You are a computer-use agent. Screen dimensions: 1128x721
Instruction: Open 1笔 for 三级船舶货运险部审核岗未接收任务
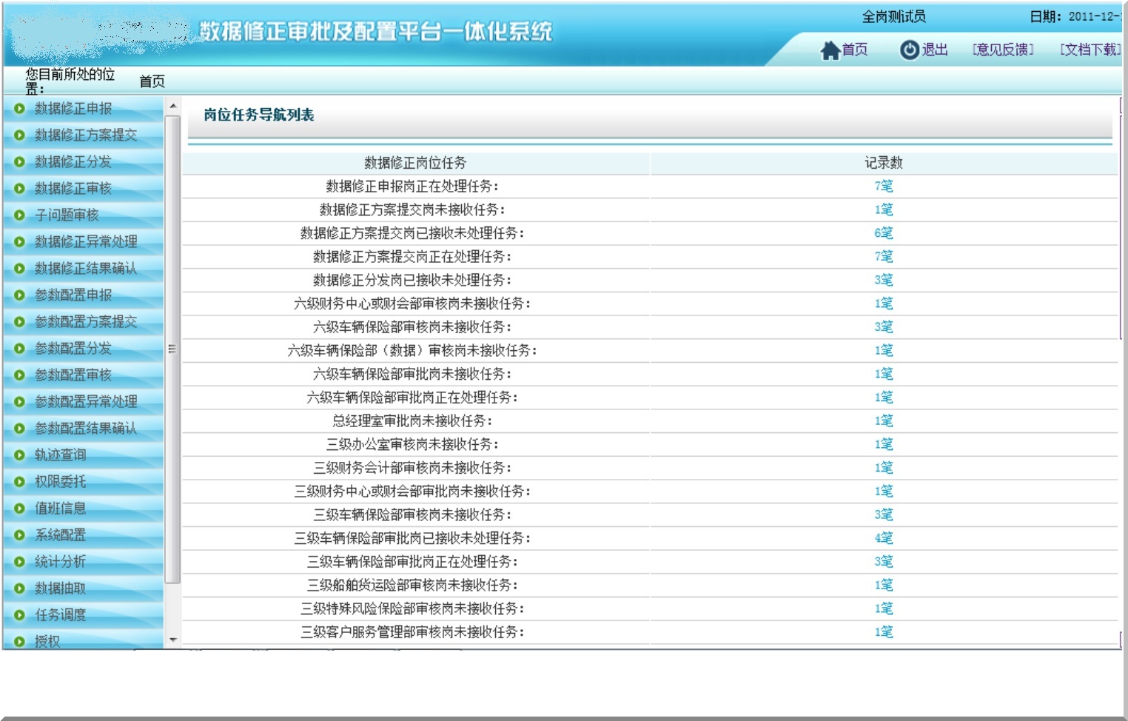[884, 585]
